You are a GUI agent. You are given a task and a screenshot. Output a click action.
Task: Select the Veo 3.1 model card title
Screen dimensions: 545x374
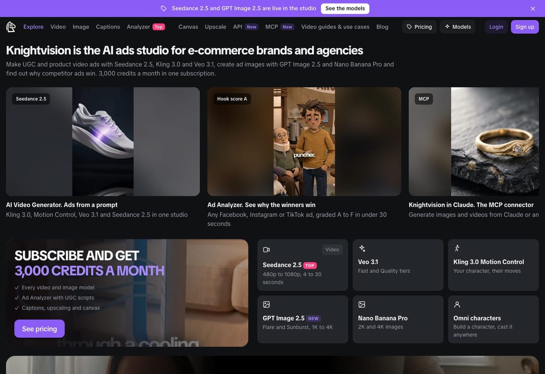point(368,262)
